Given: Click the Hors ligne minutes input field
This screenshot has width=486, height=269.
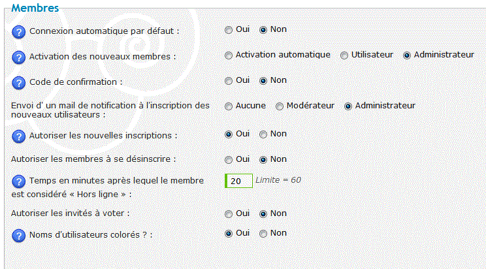Looking at the screenshot, I should [238, 181].
